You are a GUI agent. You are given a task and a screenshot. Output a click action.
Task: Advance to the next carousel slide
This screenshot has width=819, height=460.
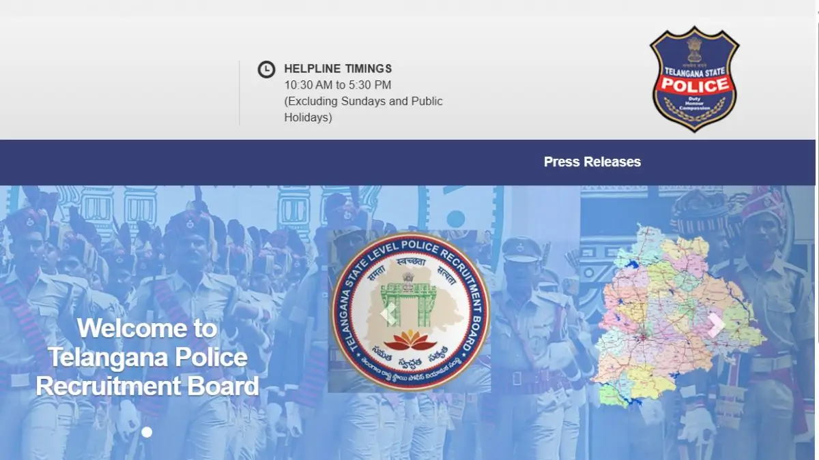(716, 325)
